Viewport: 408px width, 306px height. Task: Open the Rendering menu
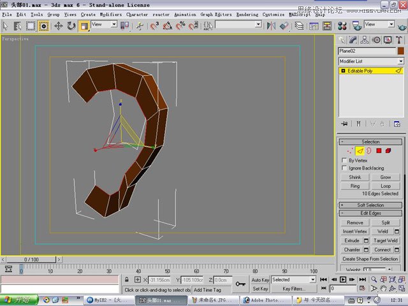coord(247,15)
